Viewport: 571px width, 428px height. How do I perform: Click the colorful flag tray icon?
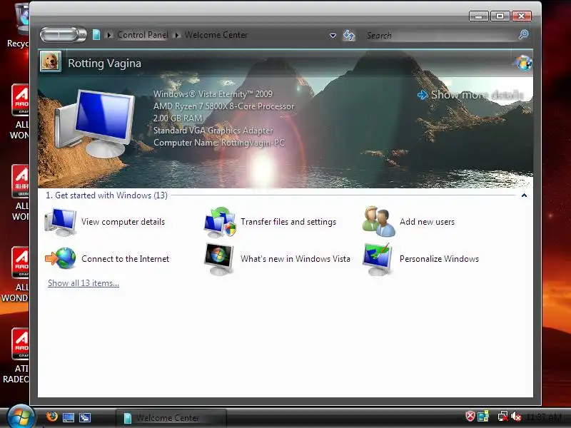point(483,416)
